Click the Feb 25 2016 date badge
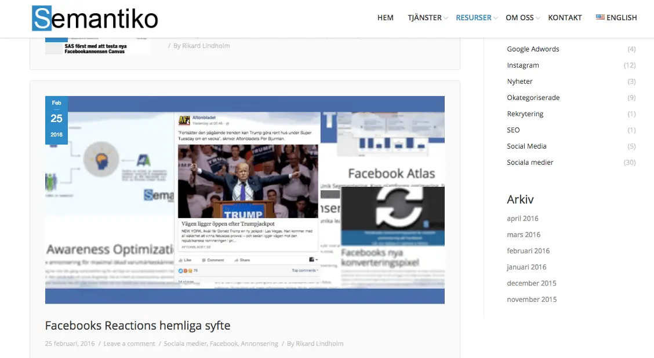 tap(56, 120)
